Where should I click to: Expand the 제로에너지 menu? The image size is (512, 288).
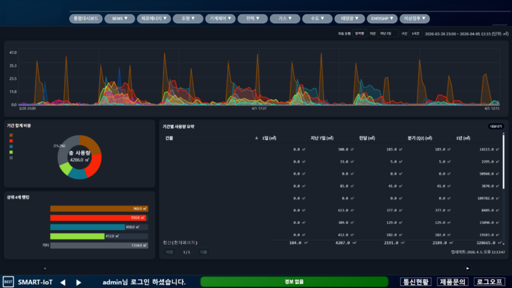[x=154, y=19]
